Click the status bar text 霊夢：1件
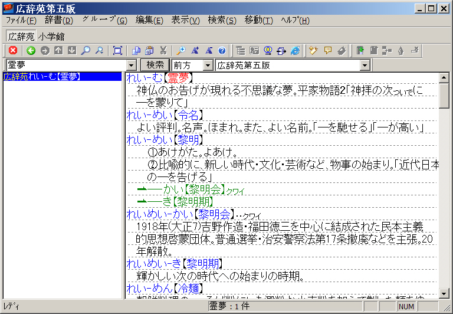 click(229, 306)
